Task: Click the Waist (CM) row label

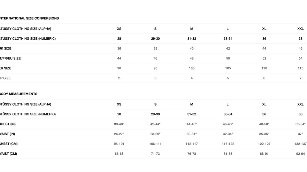Action: [x=8, y=154]
